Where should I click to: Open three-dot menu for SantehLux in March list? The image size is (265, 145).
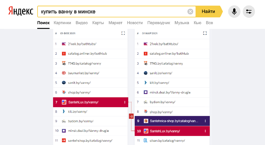(205, 131)
